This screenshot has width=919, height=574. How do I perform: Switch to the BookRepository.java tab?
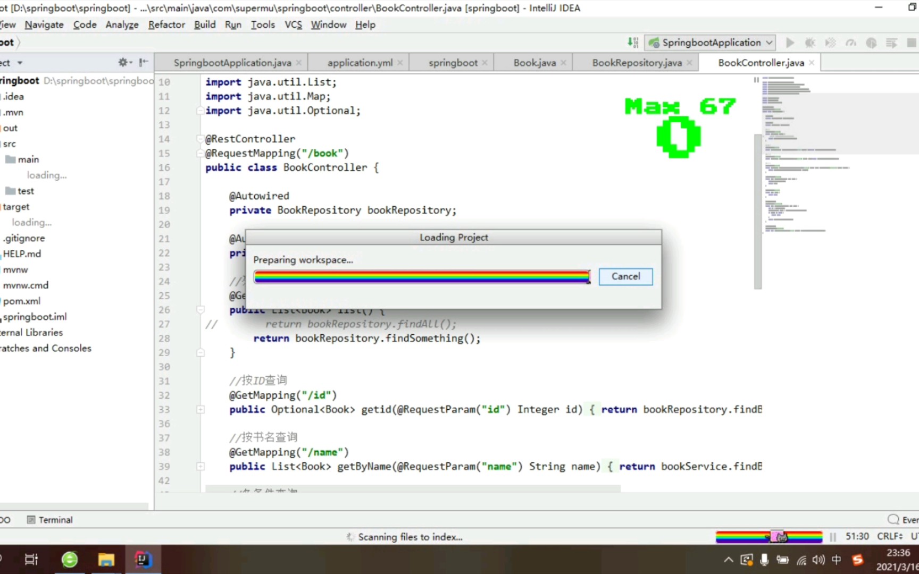(x=636, y=62)
